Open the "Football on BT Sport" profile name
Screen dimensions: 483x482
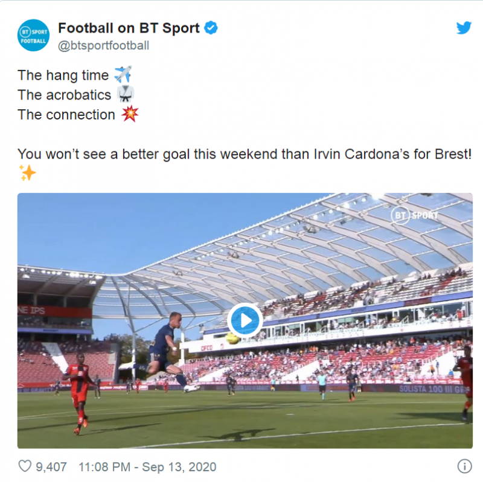(x=130, y=28)
